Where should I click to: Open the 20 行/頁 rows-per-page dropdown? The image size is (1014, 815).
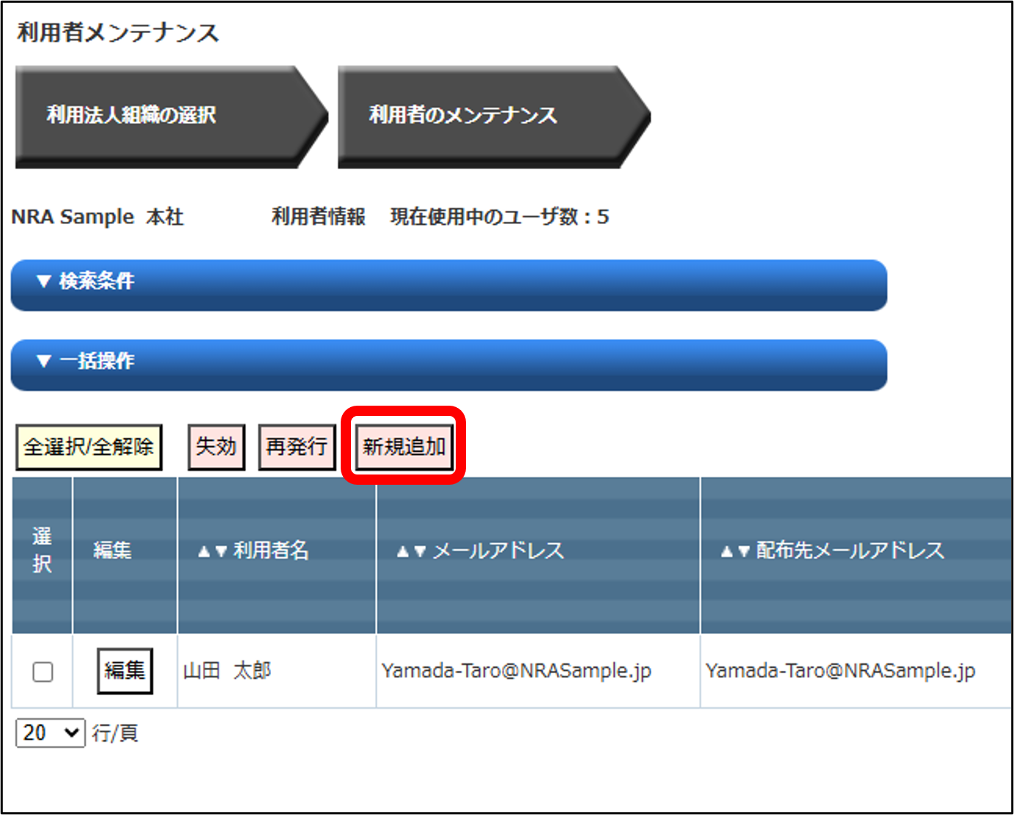[x=50, y=733]
